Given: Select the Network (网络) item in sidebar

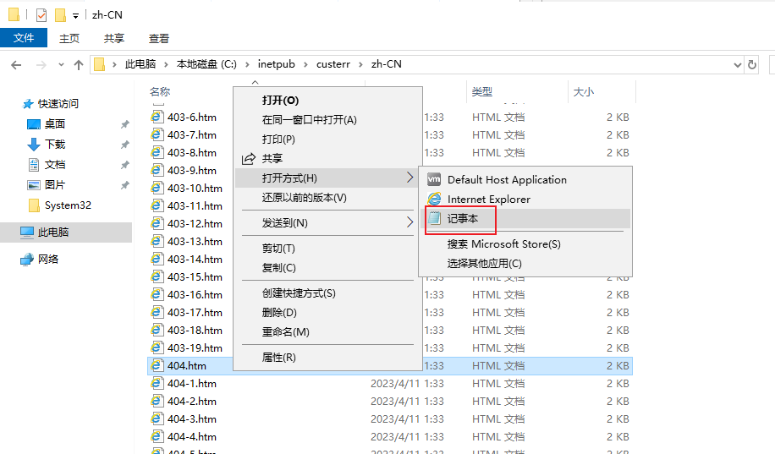Looking at the screenshot, I should pyautogui.click(x=48, y=260).
